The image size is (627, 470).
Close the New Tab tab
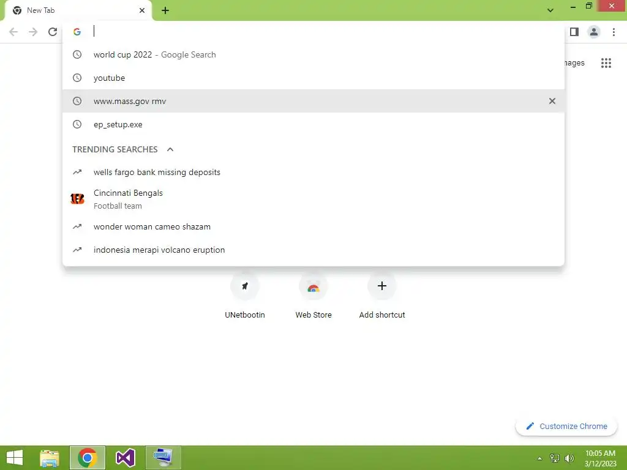click(x=142, y=10)
